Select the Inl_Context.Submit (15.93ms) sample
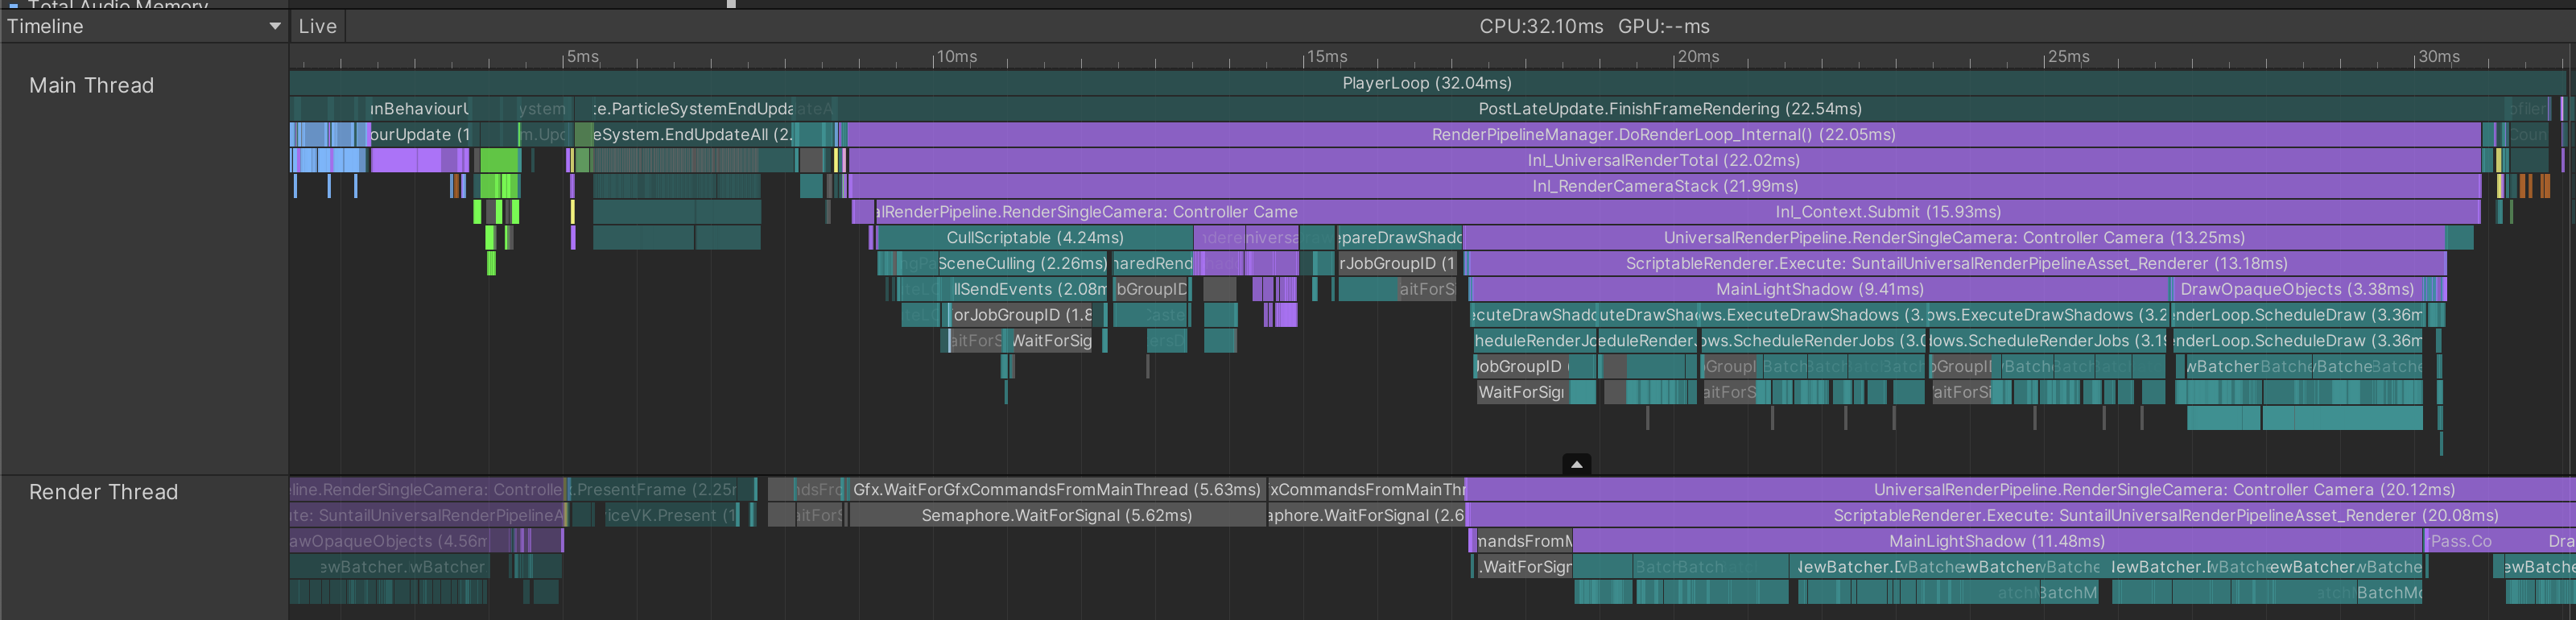This screenshot has height=620, width=2576. [x=1887, y=212]
